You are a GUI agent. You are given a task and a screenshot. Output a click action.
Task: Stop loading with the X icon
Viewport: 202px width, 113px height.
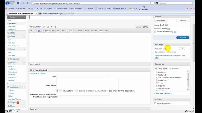(22, 3)
